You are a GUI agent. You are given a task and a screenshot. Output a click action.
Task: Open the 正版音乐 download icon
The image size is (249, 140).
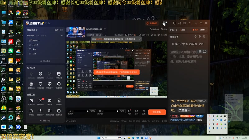point(59,102)
